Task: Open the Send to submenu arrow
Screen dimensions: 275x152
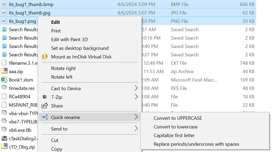Action: (x=136, y=129)
